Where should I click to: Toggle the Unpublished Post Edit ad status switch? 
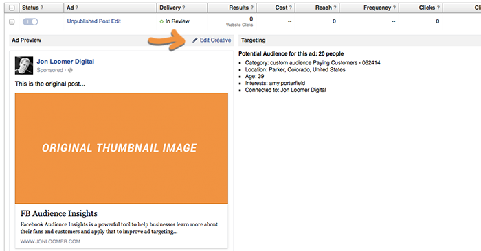(30, 22)
